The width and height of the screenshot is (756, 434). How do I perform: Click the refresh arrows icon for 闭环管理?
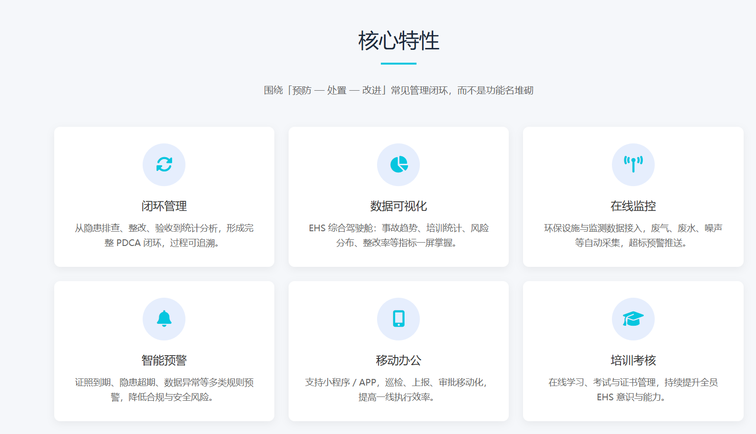point(164,164)
